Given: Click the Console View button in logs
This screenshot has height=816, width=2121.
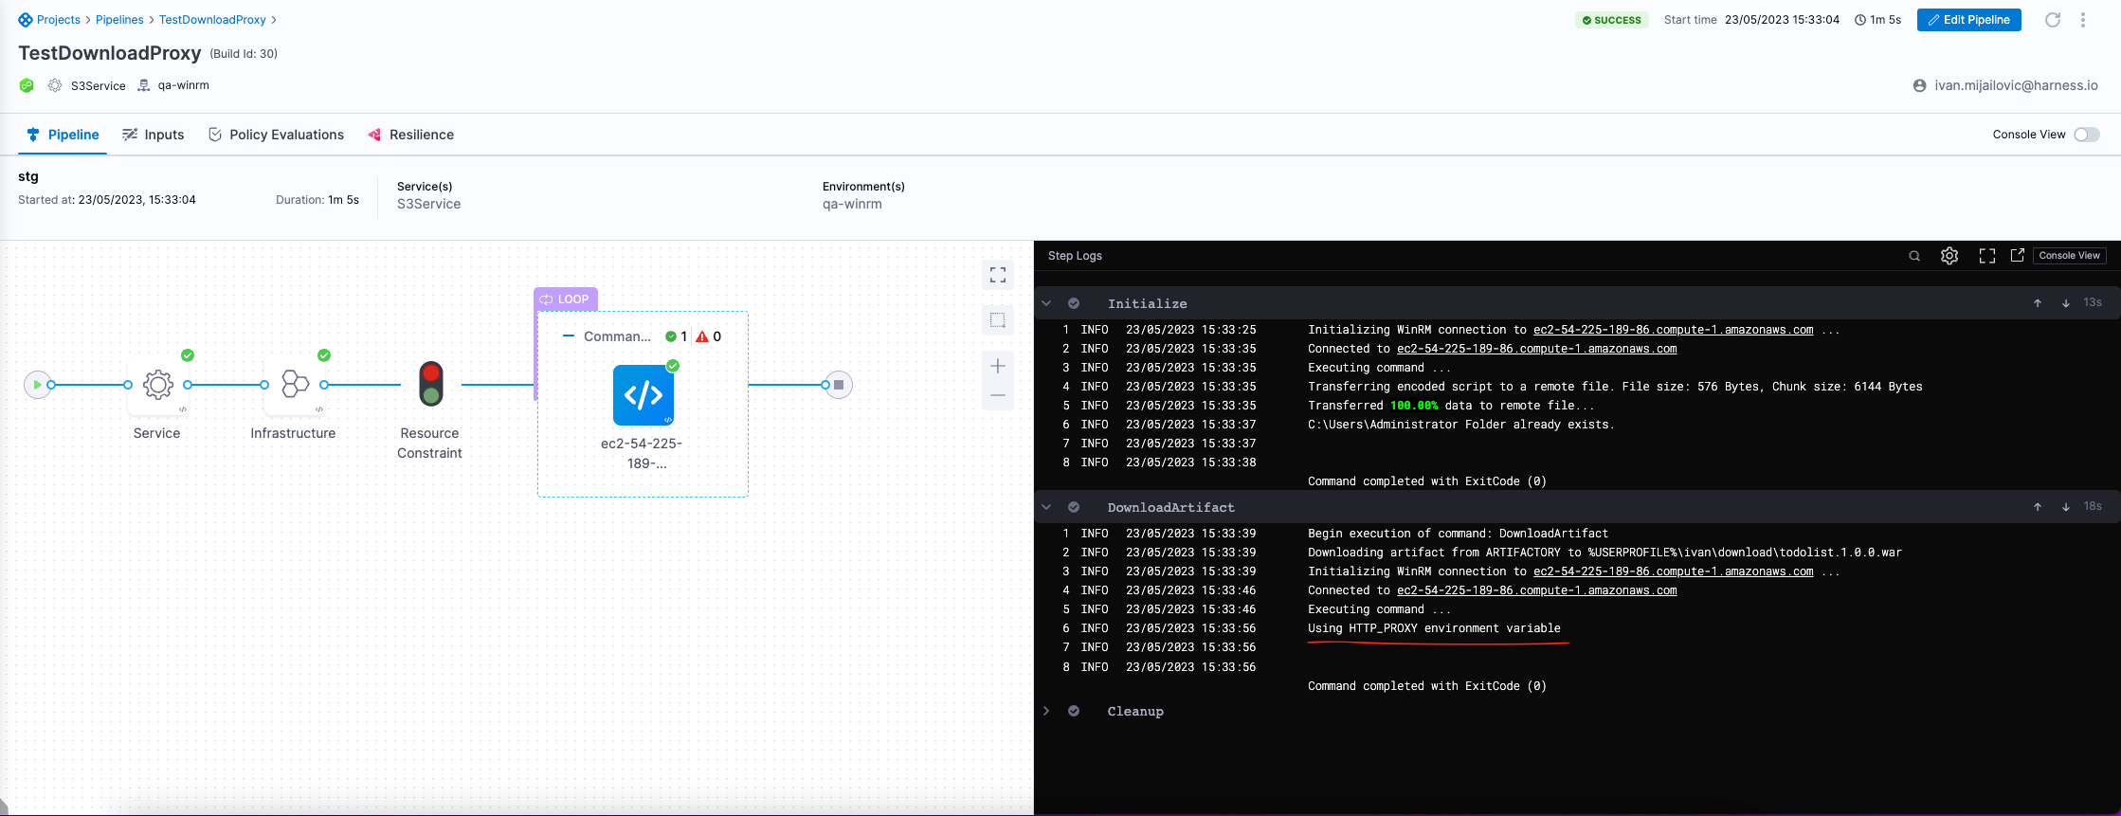Looking at the screenshot, I should click(2069, 256).
